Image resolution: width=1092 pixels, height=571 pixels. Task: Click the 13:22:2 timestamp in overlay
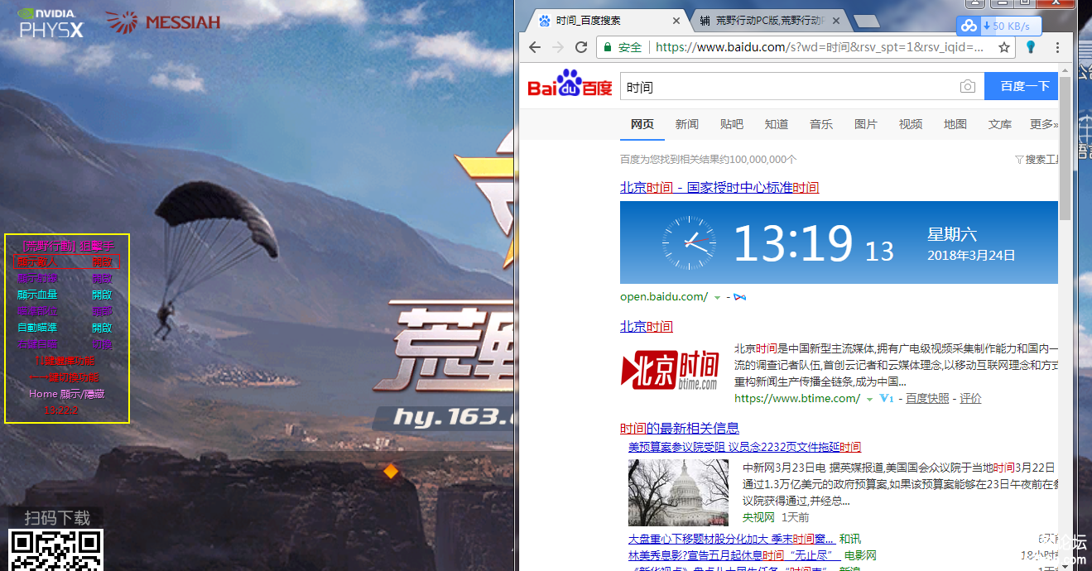(61, 410)
